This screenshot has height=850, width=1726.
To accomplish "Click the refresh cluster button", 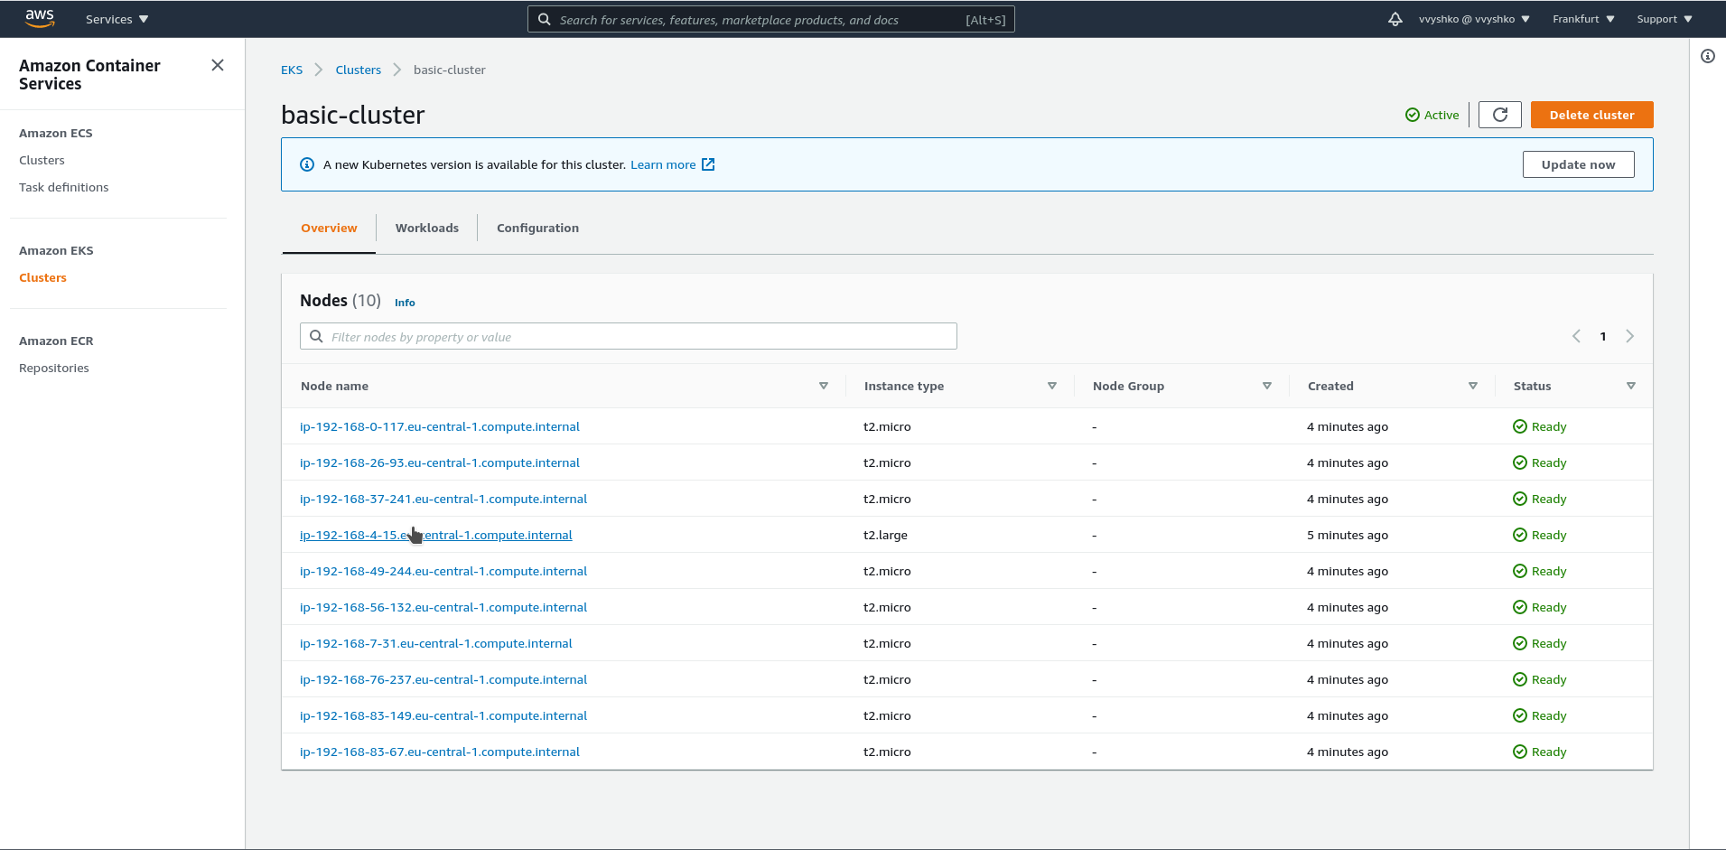I will pos(1500,115).
